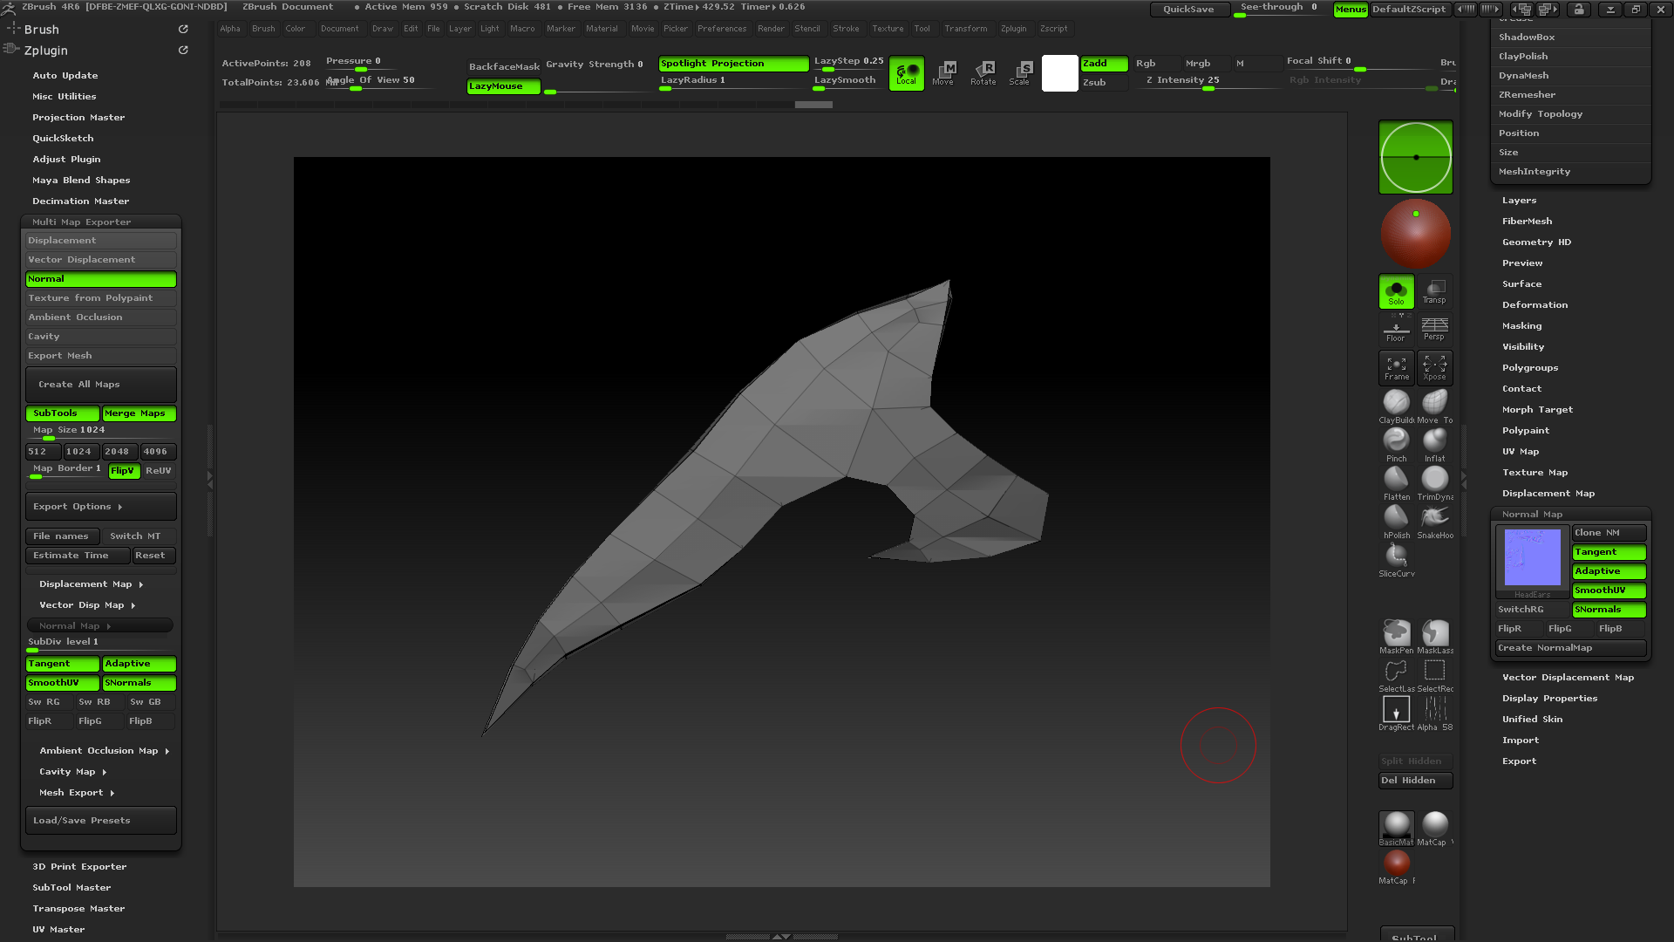Viewport: 1674px width, 942px height.
Task: Open the Document menu
Action: [339, 29]
